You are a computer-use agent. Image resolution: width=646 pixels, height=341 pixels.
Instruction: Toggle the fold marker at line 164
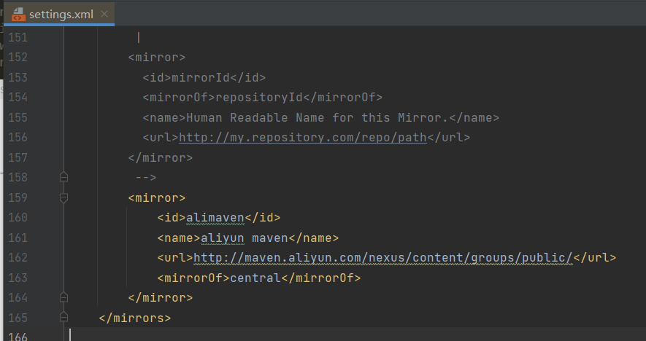(x=64, y=297)
